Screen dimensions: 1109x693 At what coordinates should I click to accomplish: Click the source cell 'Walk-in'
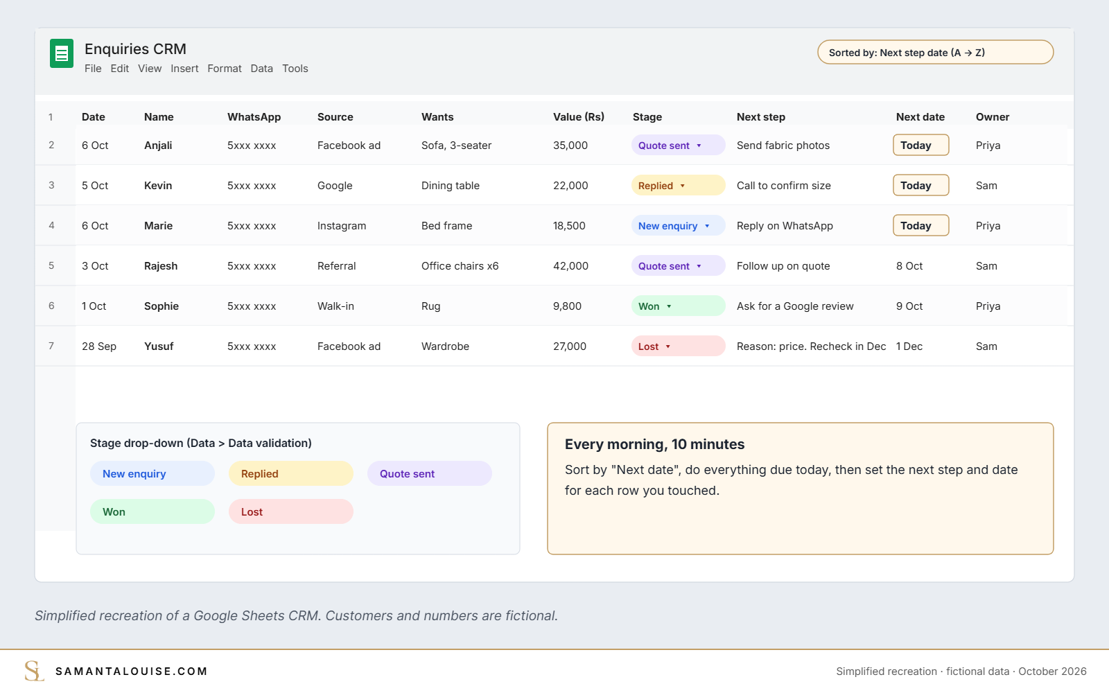pyautogui.click(x=335, y=306)
